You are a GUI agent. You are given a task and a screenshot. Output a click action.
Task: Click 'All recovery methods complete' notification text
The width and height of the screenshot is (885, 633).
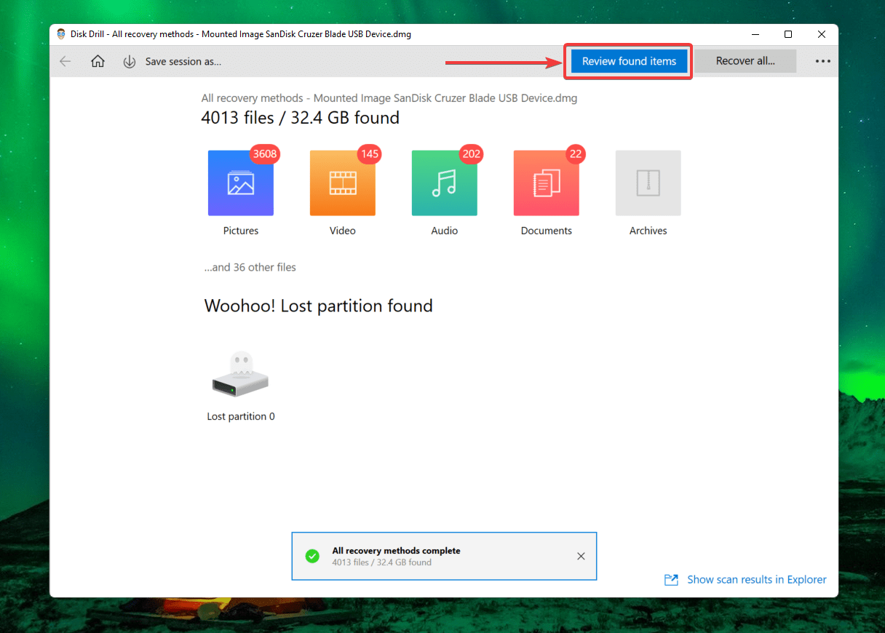[397, 551]
